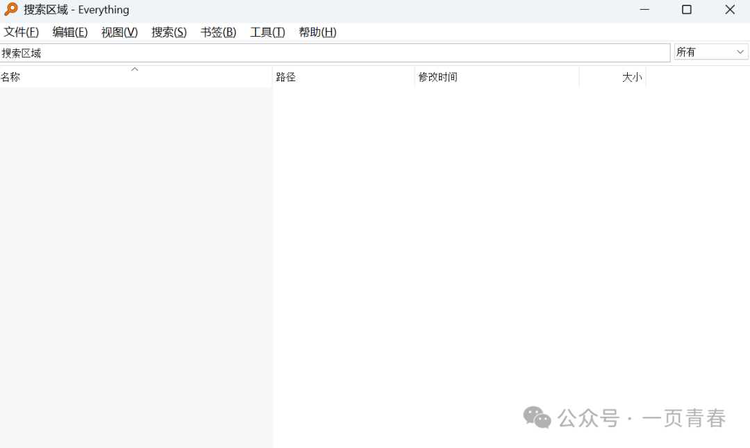Open the 书签(B) menu

coord(218,33)
